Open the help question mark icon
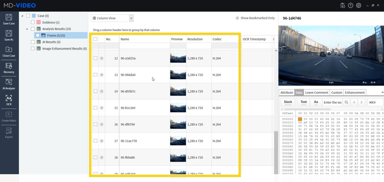384x182 pixels. coord(350,5)
